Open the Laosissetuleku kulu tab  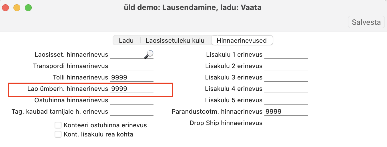pos(175,40)
